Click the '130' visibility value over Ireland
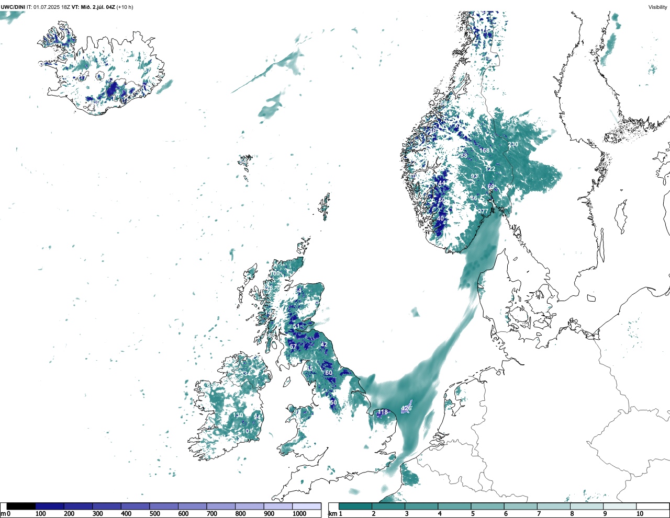 (238, 415)
